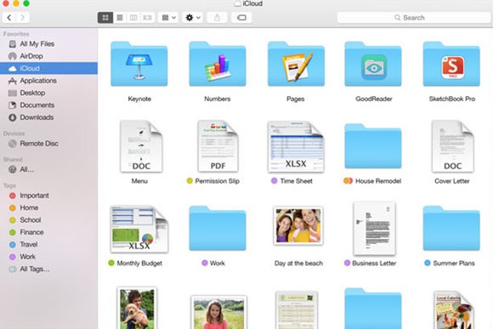
Task: Select the Day at the beach photo
Action: [298, 226]
